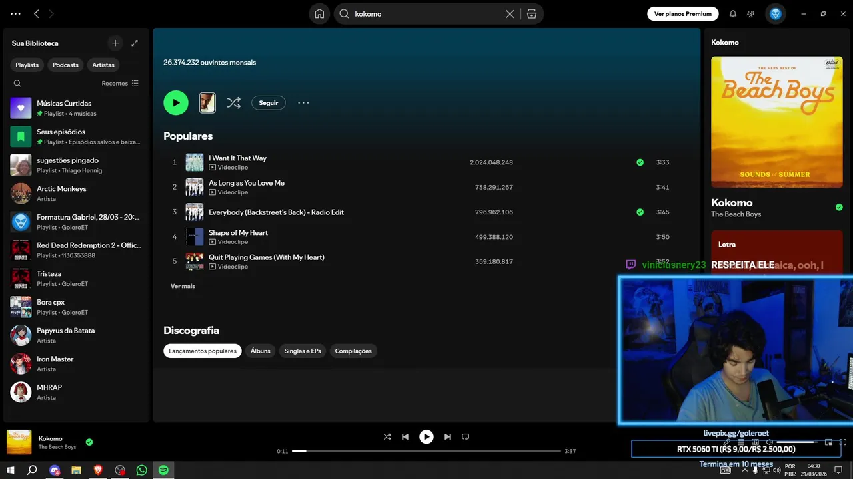Clear the kokomo search text
The height and width of the screenshot is (479, 853).
[x=510, y=13]
